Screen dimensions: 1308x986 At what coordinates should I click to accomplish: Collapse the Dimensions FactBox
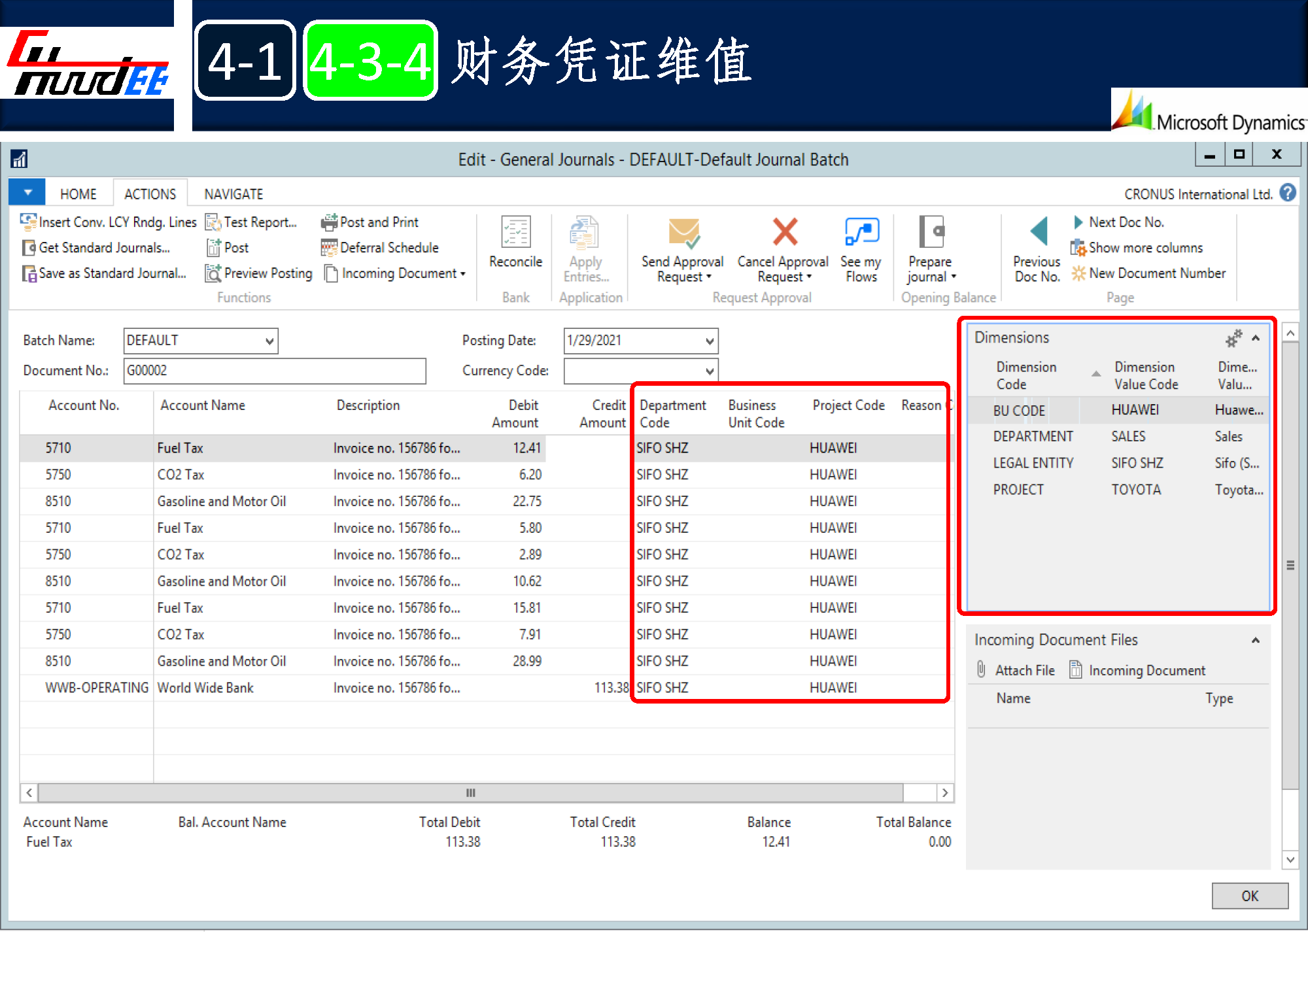(x=1256, y=338)
